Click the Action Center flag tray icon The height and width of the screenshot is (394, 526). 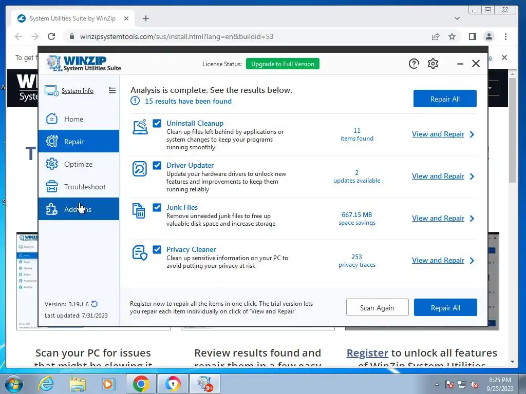449,385
